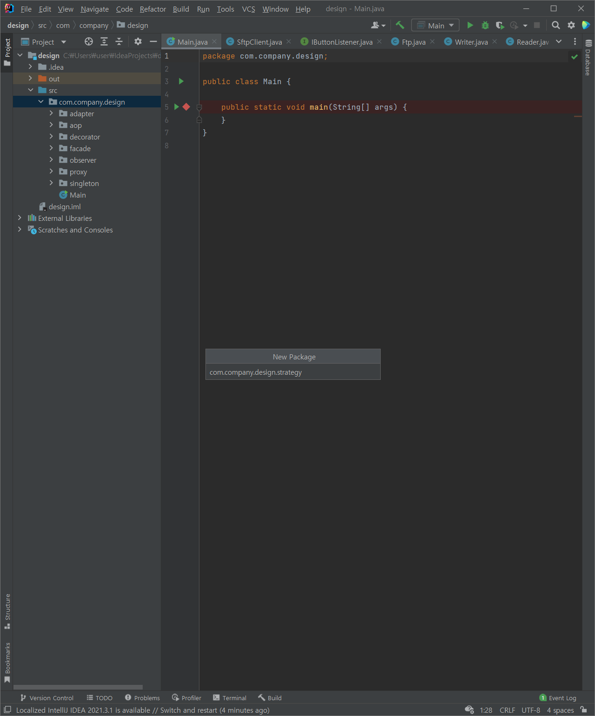Open the Main run configuration dropdown

(x=436, y=25)
